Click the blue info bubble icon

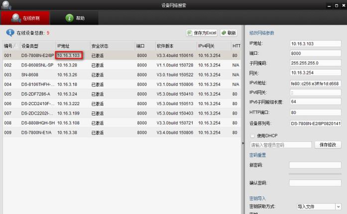tap(10, 33)
